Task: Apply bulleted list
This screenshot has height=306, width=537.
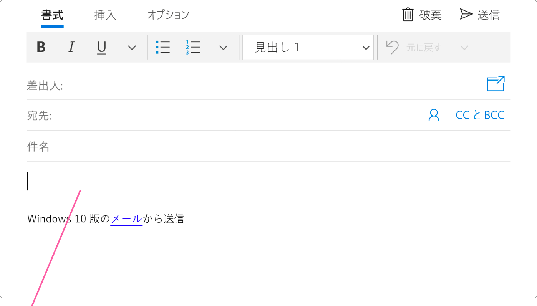Action: tap(163, 48)
